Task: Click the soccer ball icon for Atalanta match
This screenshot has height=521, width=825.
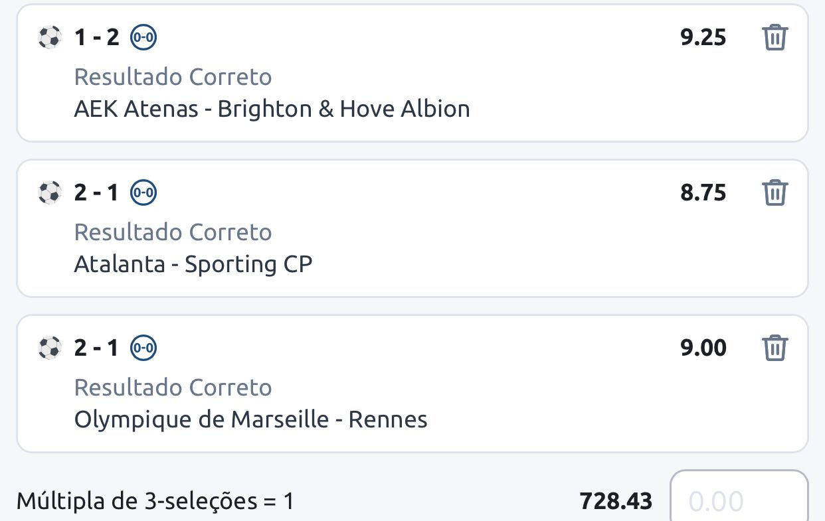Action: [x=50, y=192]
